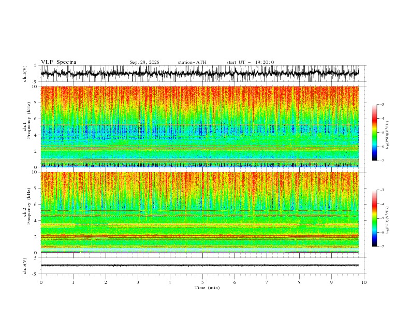Click the 5 minute tick label on time axis
This screenshot has width=410, height=317.
[202, 282]
